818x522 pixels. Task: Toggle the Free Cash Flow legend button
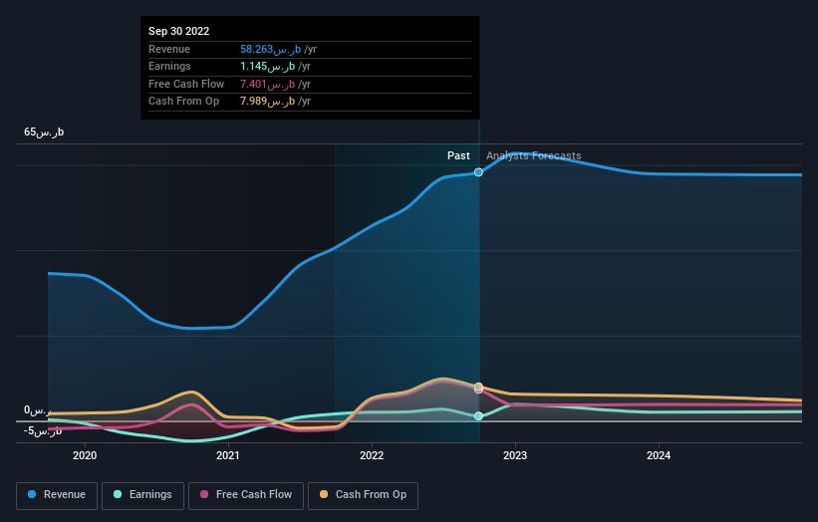click(x=246, y=495)
